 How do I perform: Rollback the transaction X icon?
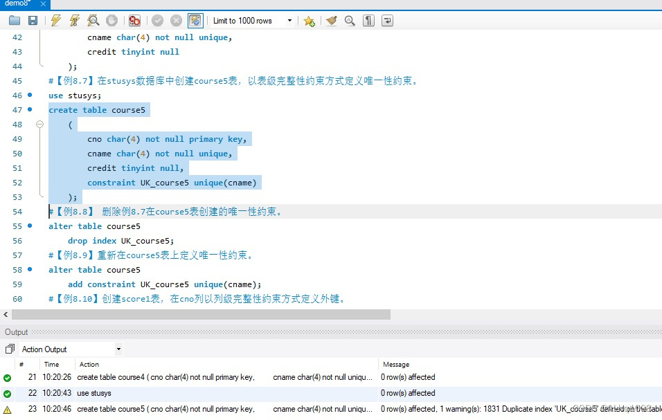(x=176, y=20)
